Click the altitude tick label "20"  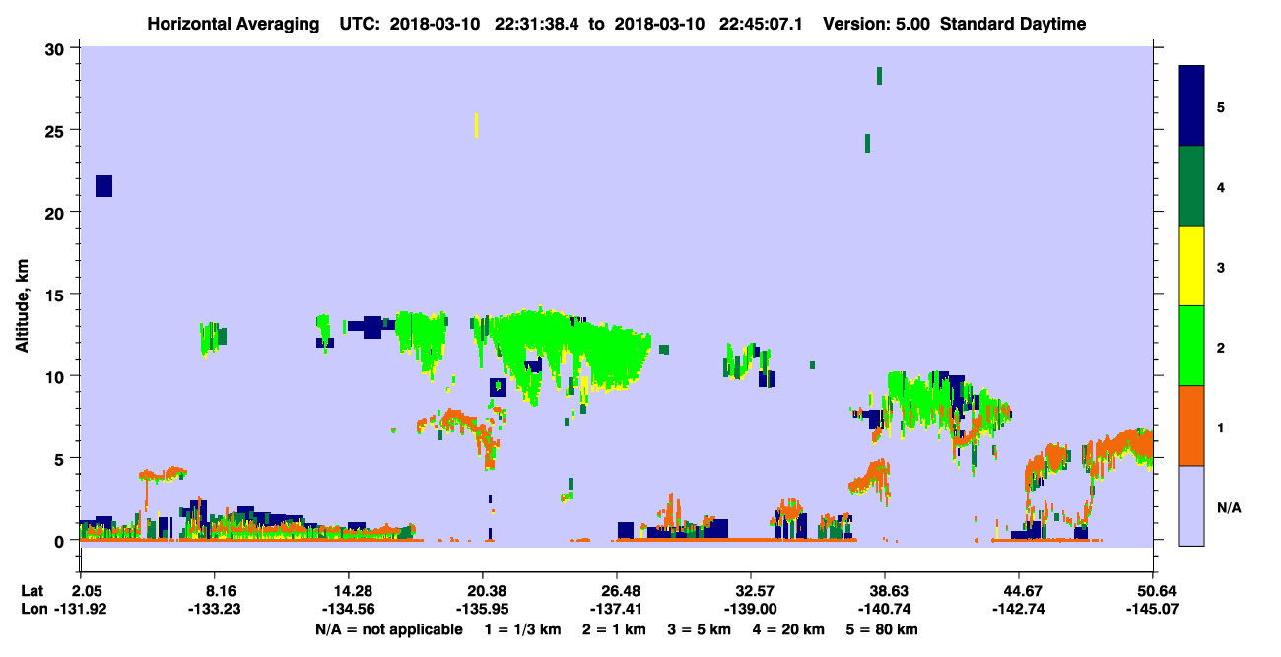coord(57,212)
